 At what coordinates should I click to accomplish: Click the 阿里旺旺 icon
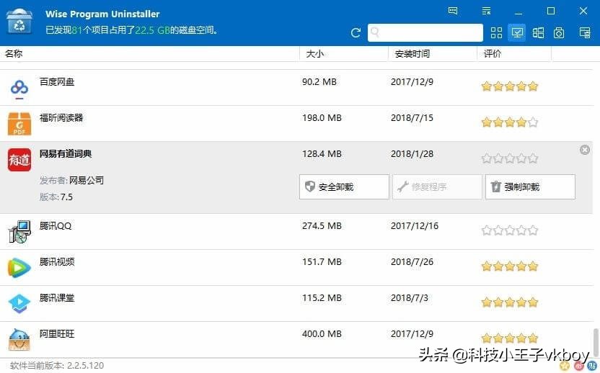19,339
